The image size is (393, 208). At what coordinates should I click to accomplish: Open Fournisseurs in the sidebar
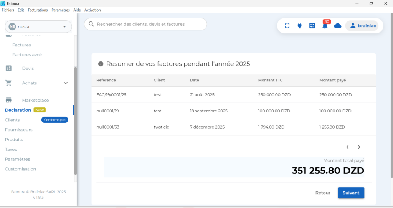coord(18,130)
